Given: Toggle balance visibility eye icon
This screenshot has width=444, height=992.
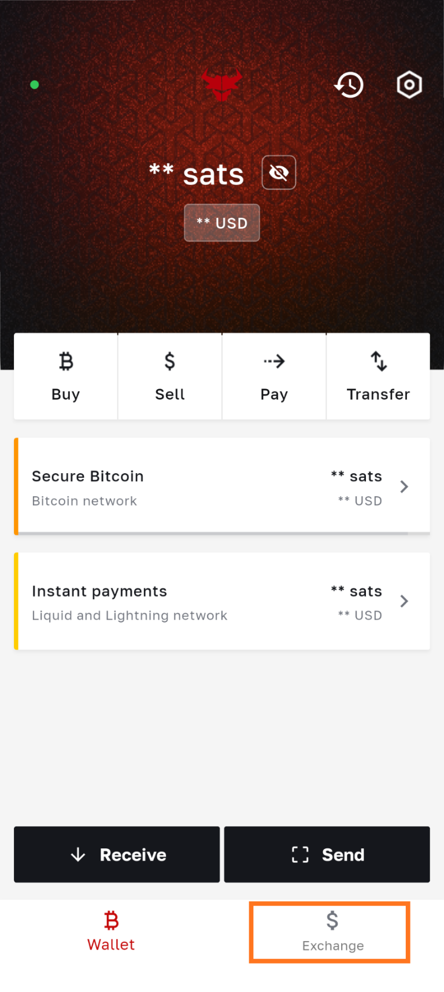Looking at the screenshot, I should (x=279, y=173).
